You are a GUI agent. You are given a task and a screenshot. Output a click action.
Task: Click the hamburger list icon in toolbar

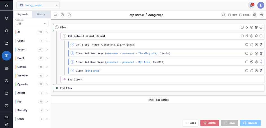[x=56, y=15]
